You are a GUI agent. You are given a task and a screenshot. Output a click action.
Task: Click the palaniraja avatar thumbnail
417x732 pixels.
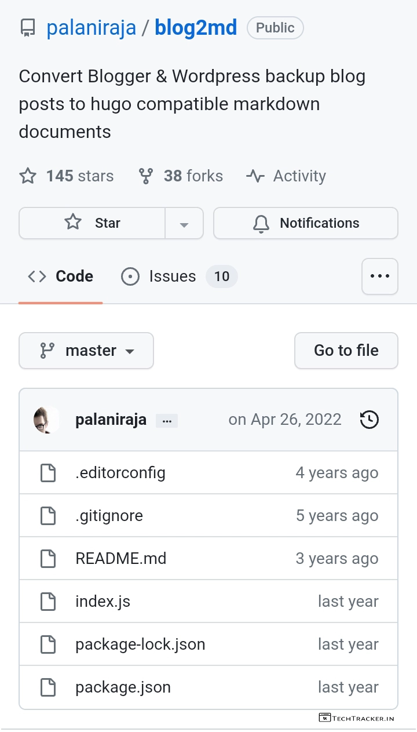(46, 420)
